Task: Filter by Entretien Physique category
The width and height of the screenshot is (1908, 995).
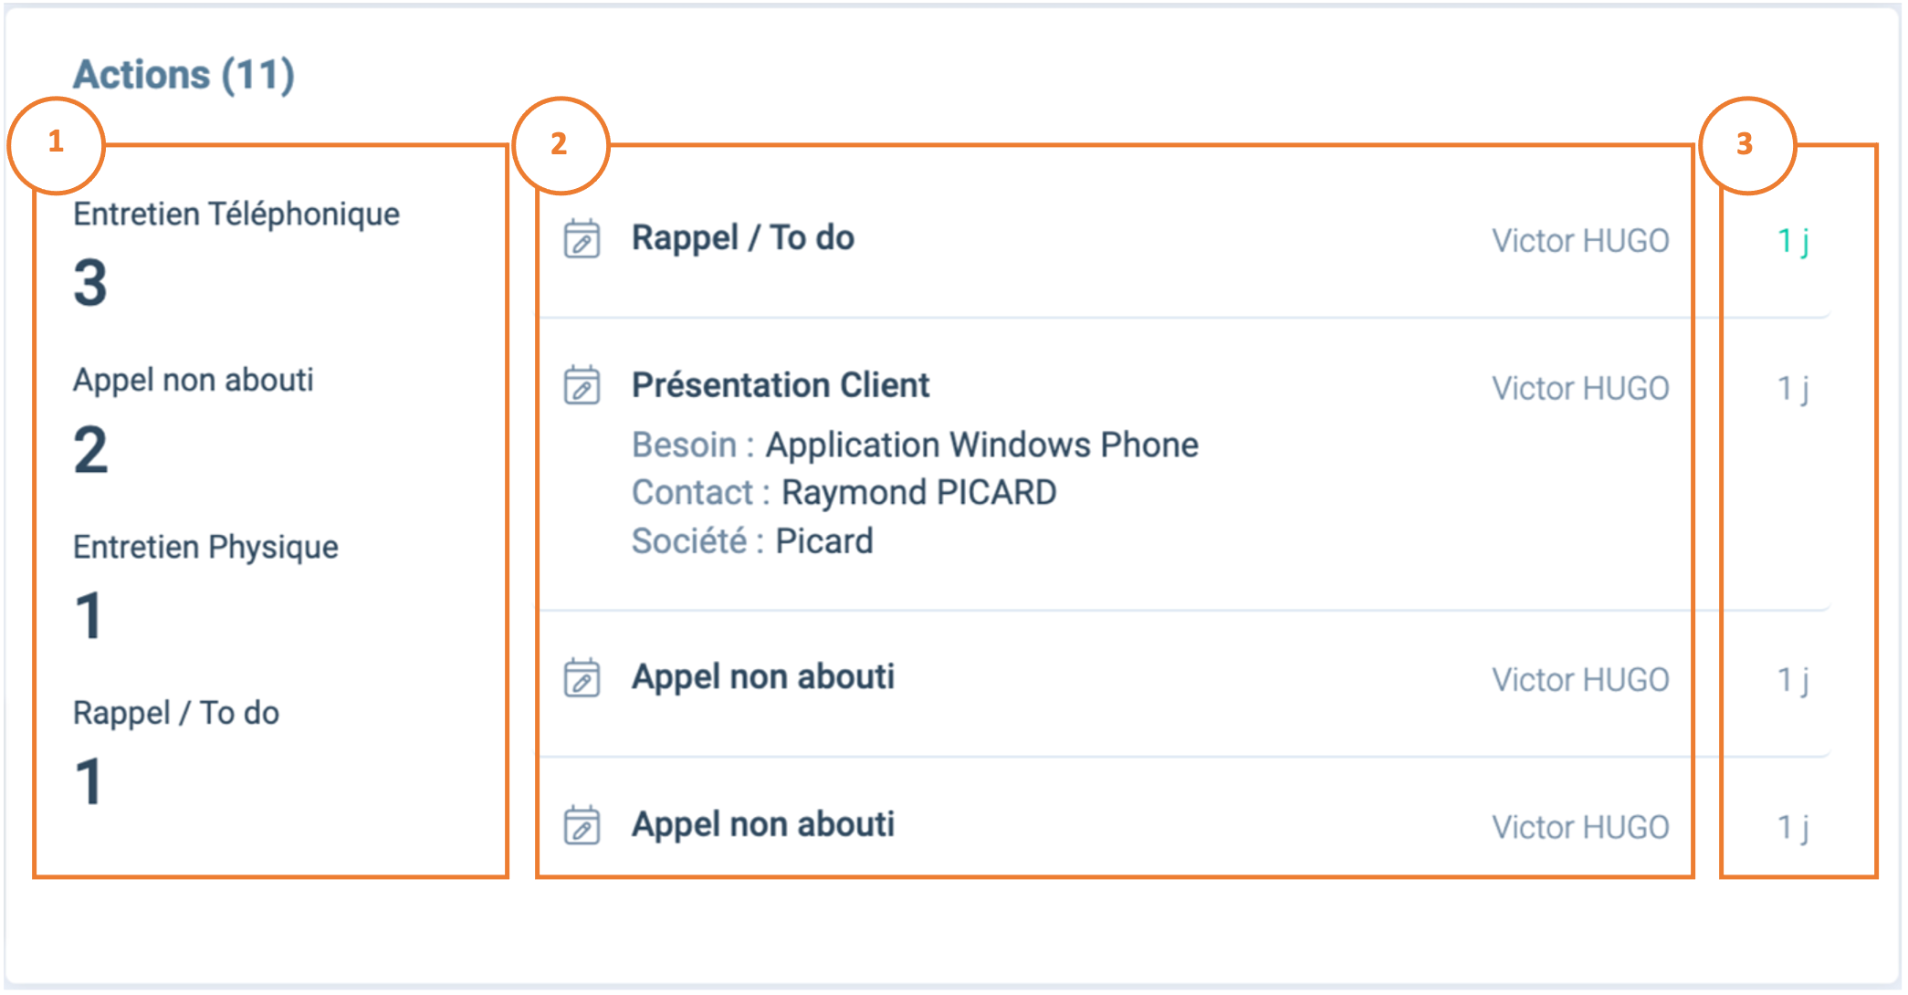Action: click(x=205, y=586)
